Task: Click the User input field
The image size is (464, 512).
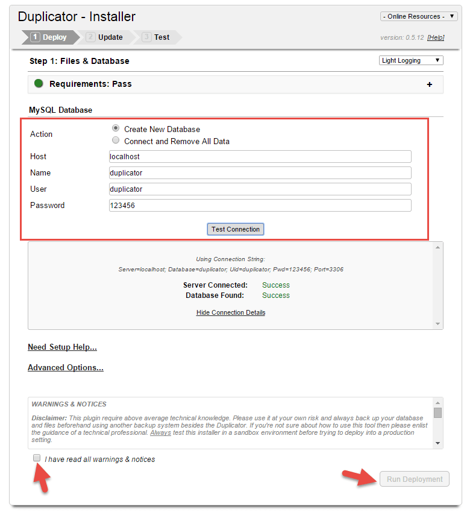Action: pos(260,189)
